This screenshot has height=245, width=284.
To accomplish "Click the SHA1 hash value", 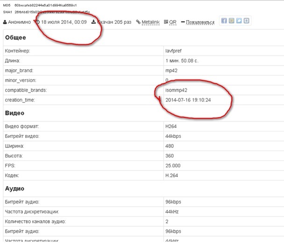I will point(51,12).
